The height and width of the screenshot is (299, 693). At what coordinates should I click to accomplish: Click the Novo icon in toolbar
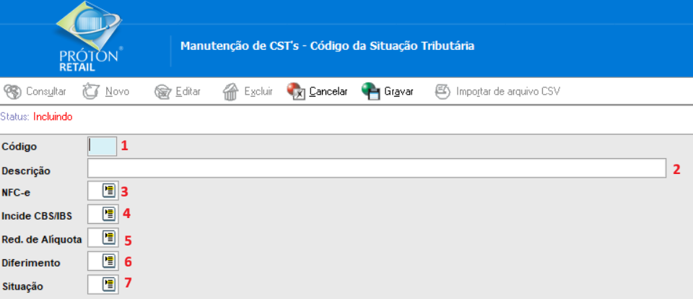(x=91, y=92)
